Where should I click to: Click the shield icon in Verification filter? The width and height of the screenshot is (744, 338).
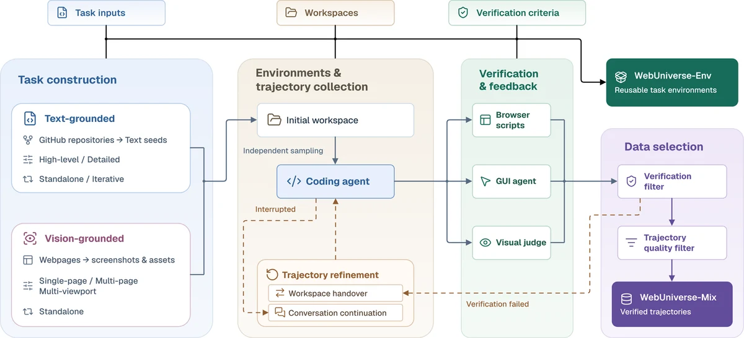pyautogui.click(x=631, y=181)
